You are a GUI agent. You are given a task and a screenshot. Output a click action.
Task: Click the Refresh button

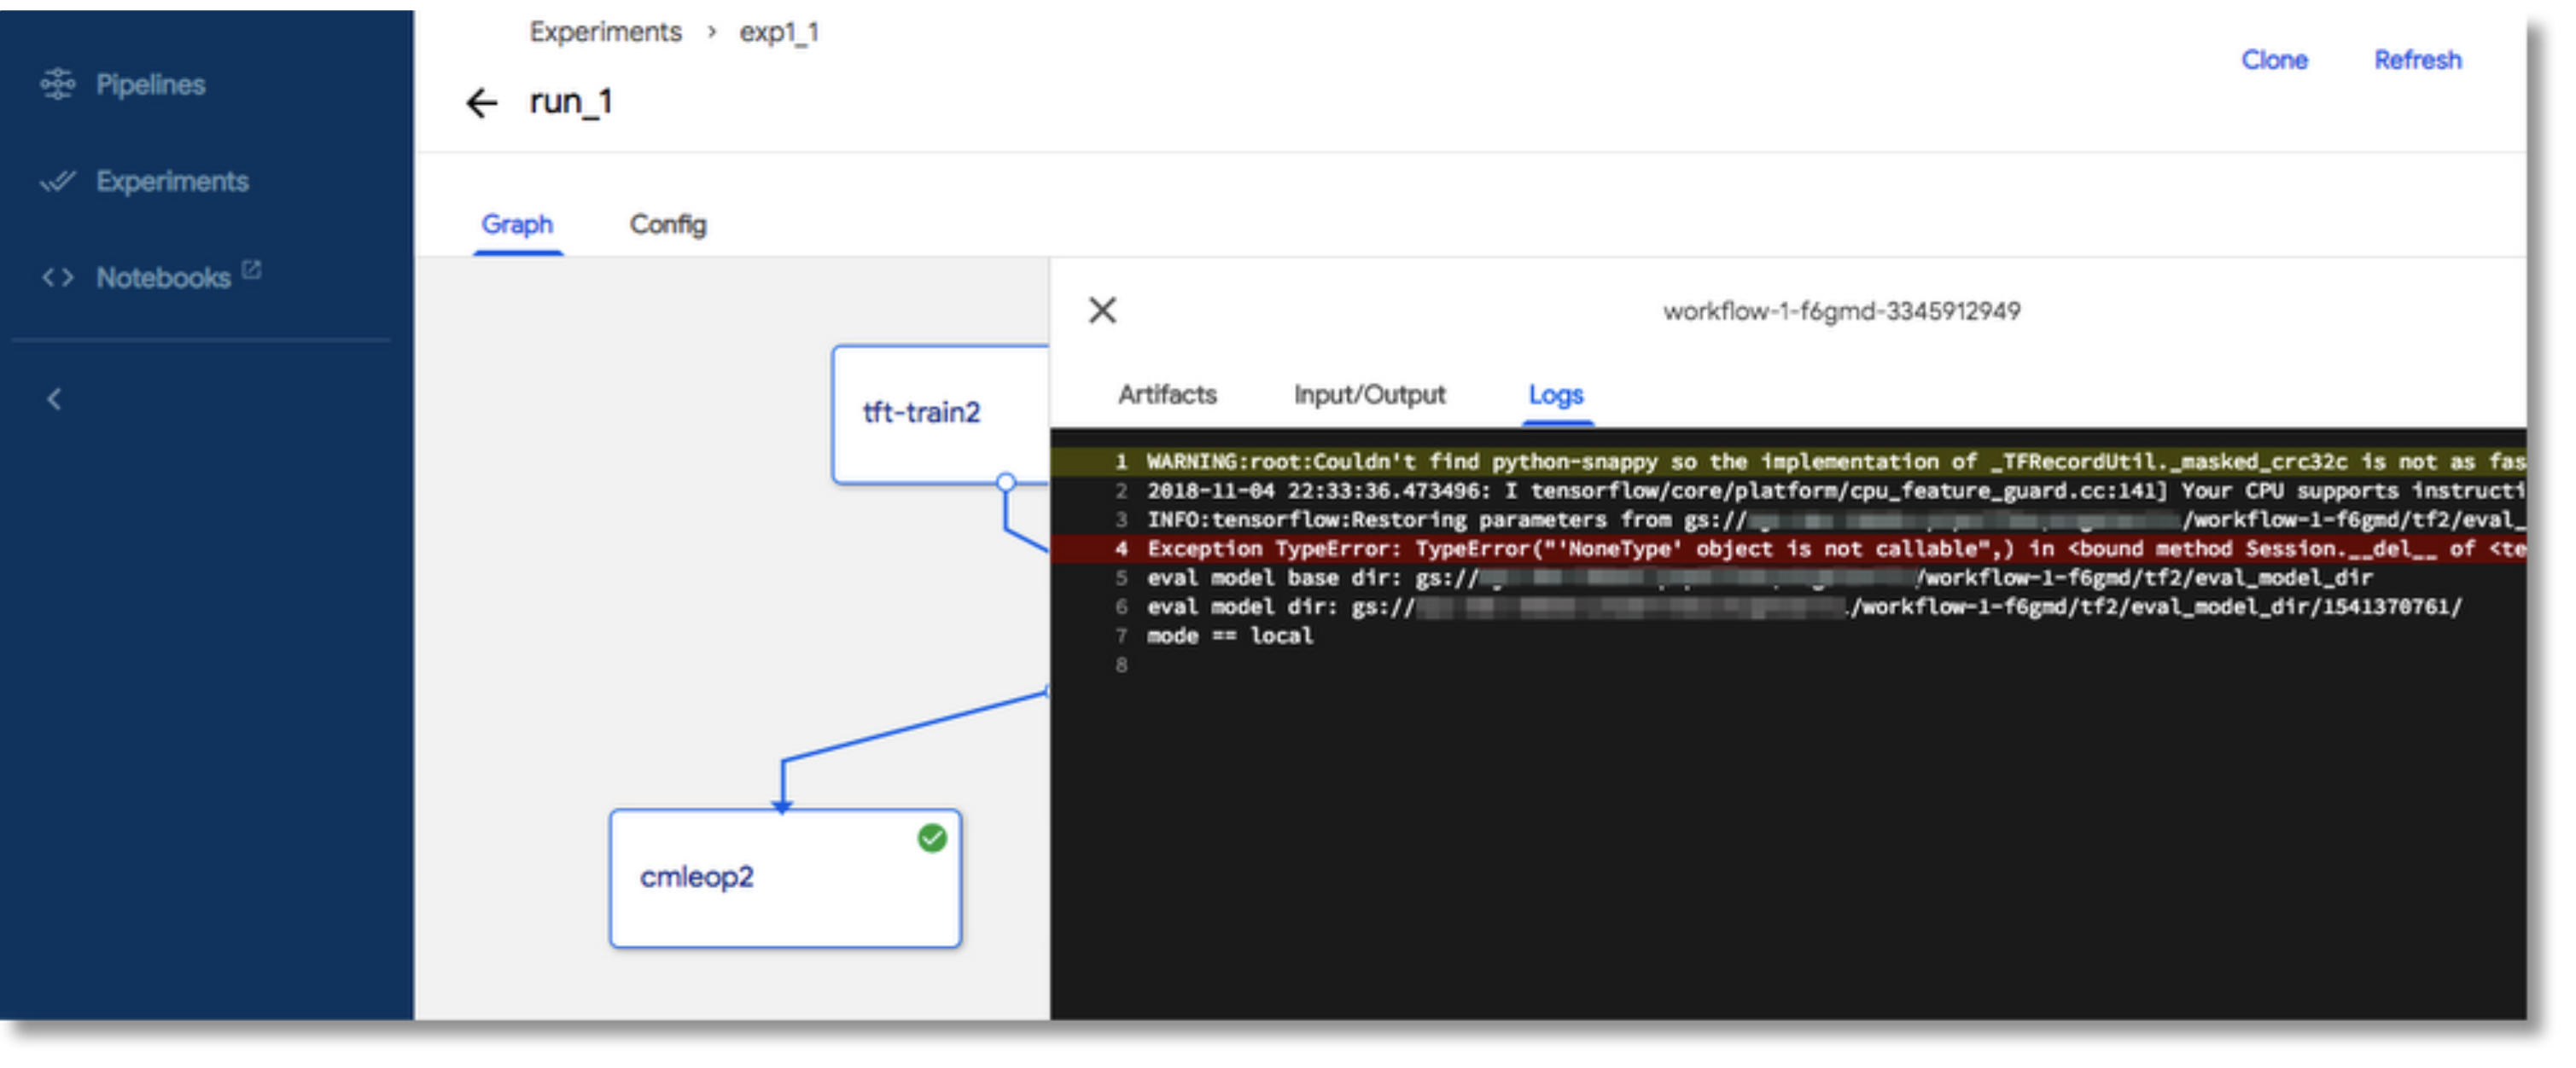click(2417, 60)
